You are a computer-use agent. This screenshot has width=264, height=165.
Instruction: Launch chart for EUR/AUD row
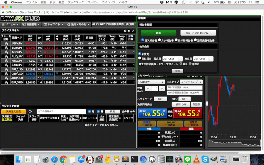(6, 82)
